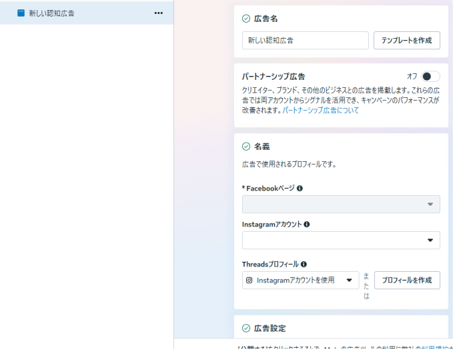Click the info icon beside Threadsプロフィール
This screenshot has height=349, width=453.
(304, 264)
